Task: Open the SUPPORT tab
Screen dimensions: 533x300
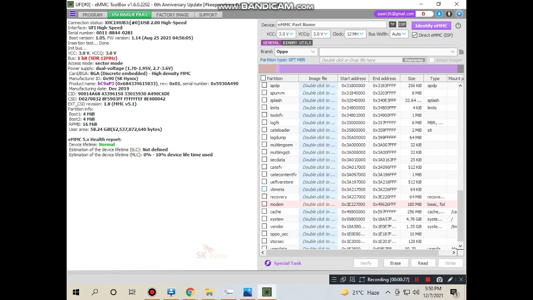Action: (x=208, y=15)
